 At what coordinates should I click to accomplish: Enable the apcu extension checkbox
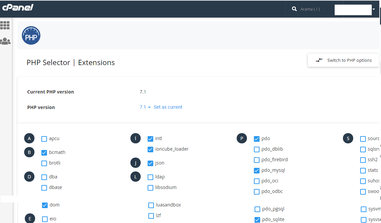coord(44,139)
